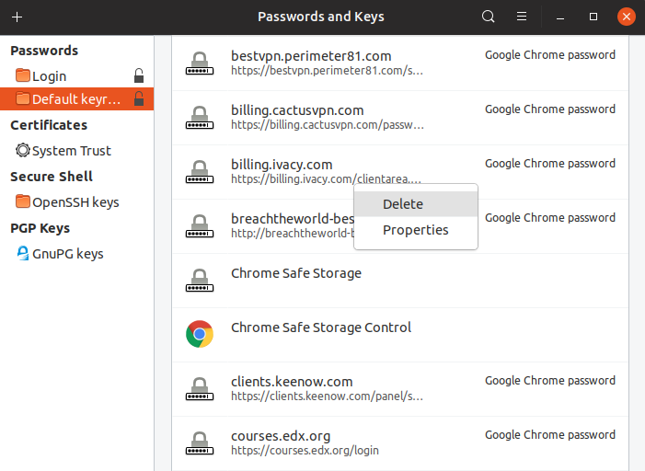This screenshot has width=645, height=471.
Task: Click Google Chrome password label for billing.cactusvpn.com
Action: pos(550,109)
